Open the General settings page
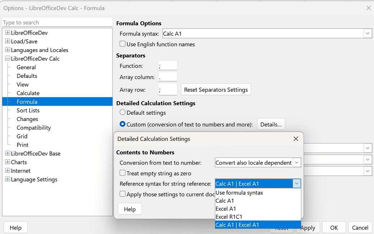Image resolution: width=374 pixels, height=234 pixels. (26, 67)
